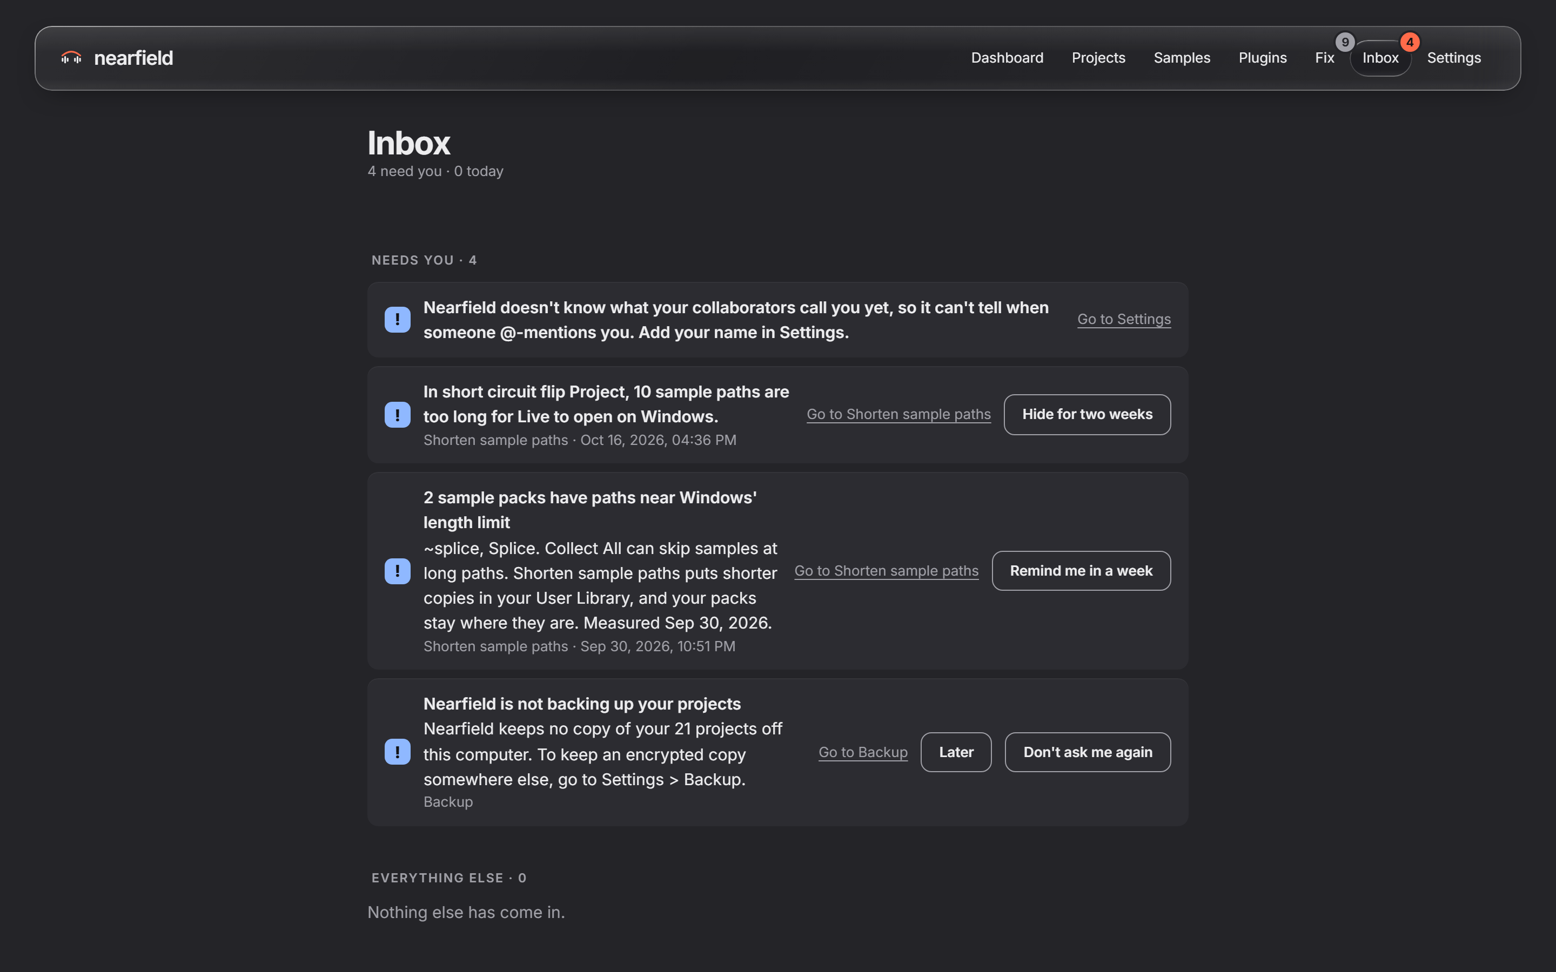Click the alert icon on collaborators name notice
The image size is (1556, 972).
[397, 320]
